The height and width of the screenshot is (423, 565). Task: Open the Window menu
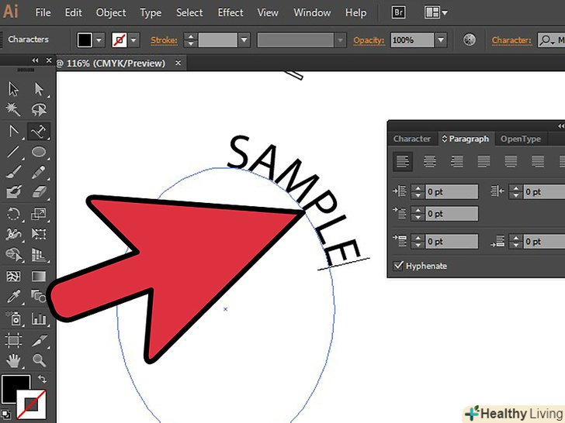pyautogui.click(x=312, y=12)
